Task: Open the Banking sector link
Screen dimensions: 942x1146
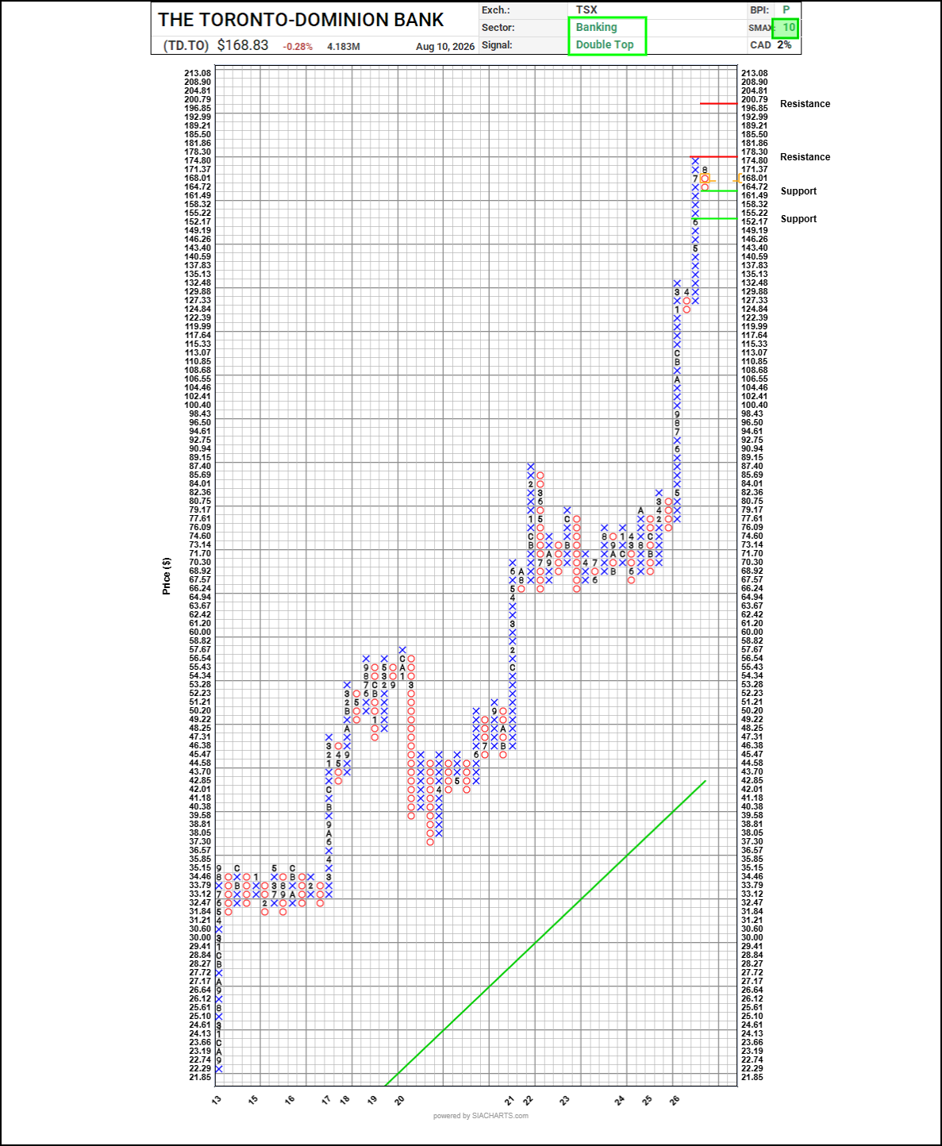Action: coord(596,27)
